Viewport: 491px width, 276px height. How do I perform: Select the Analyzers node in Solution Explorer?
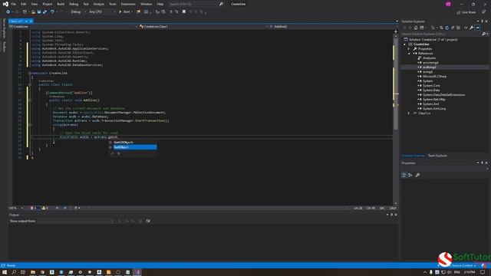coord(429,58)
